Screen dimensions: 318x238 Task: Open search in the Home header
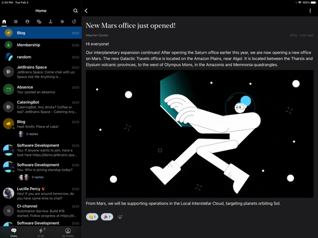pos(75,11)
